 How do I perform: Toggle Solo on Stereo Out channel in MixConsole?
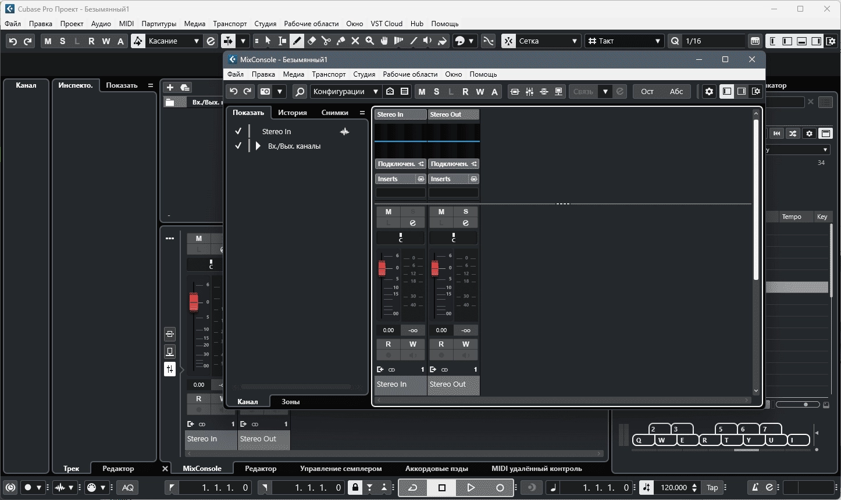[465, 211]
